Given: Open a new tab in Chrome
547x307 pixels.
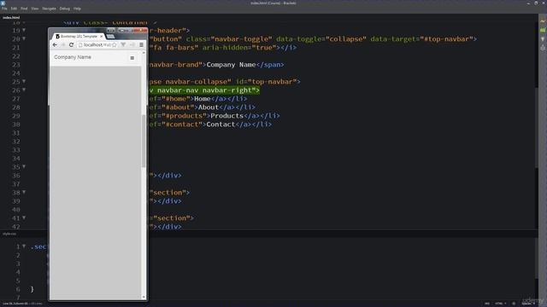Looking at the screenshot, I should pos(110,36).
